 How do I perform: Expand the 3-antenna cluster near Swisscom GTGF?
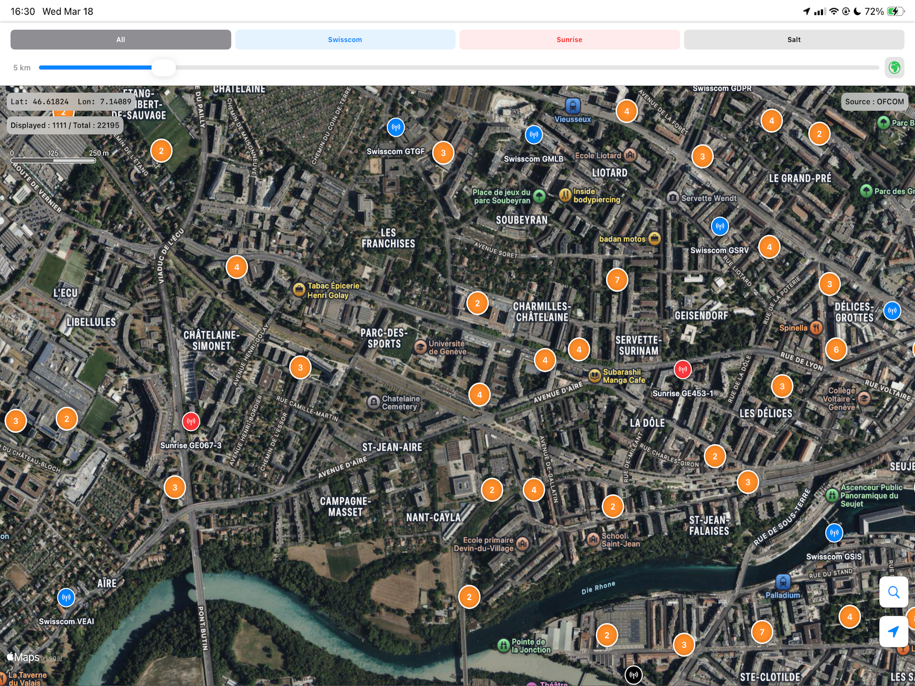pyautogui.click(x=443, y=153)
